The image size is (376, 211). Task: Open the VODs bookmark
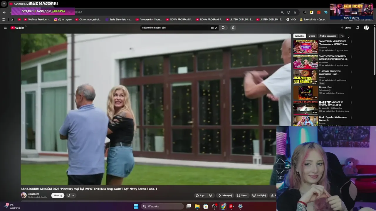(291, 20)
